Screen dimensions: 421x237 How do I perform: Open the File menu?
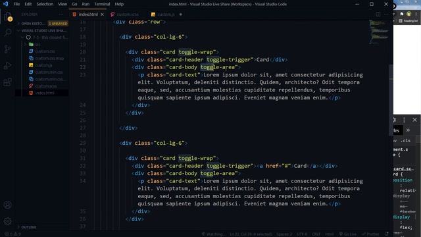tap(16, 4)
